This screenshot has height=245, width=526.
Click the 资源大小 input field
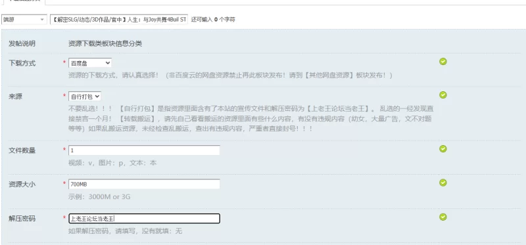tap(144, 184)
